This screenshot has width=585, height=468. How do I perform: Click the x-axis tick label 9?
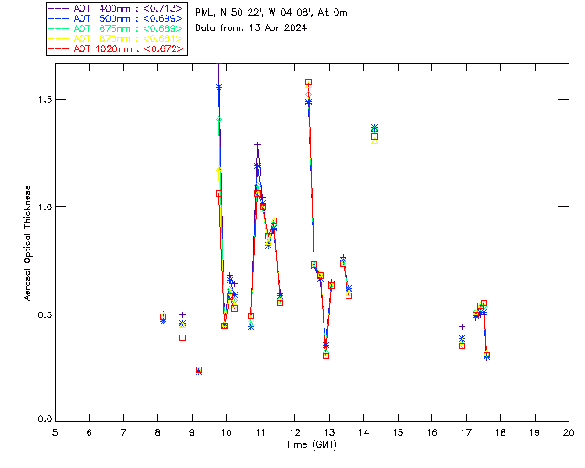192,433
